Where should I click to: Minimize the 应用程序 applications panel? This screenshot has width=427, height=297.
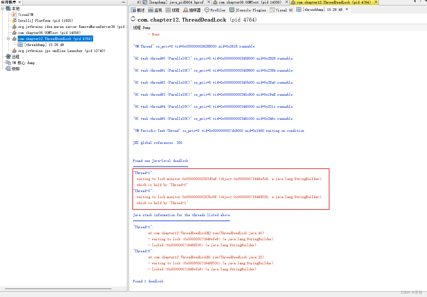click(124, 2)
